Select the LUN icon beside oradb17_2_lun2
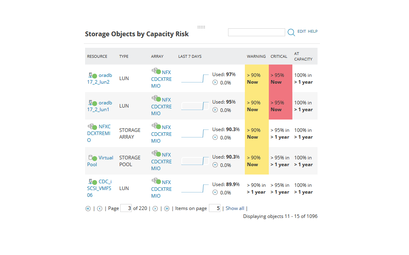The image size is (409, 255). [x=90, y=75]
